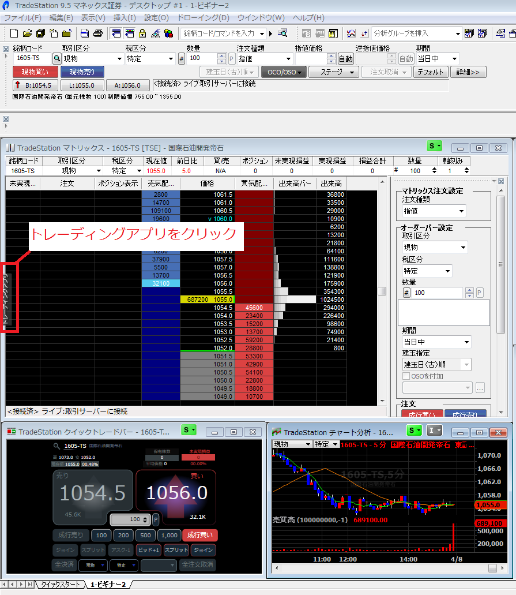
Task: Toggle matrix window green S symbol link
Action: [x=435, y=146]
